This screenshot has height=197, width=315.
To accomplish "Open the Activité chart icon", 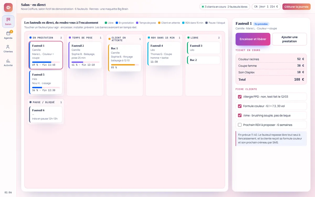I will [x=8, y=60].
